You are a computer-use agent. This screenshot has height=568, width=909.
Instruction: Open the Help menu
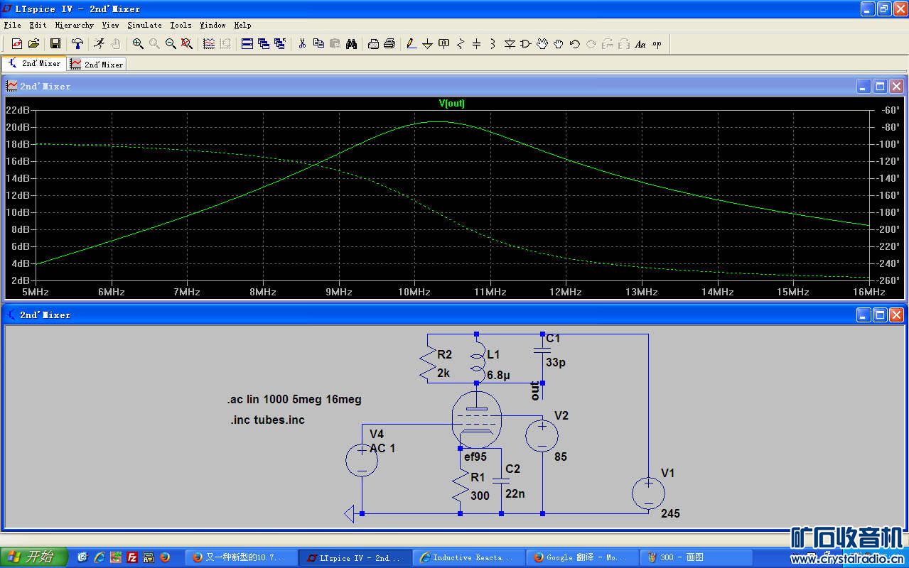coord(242,25)
